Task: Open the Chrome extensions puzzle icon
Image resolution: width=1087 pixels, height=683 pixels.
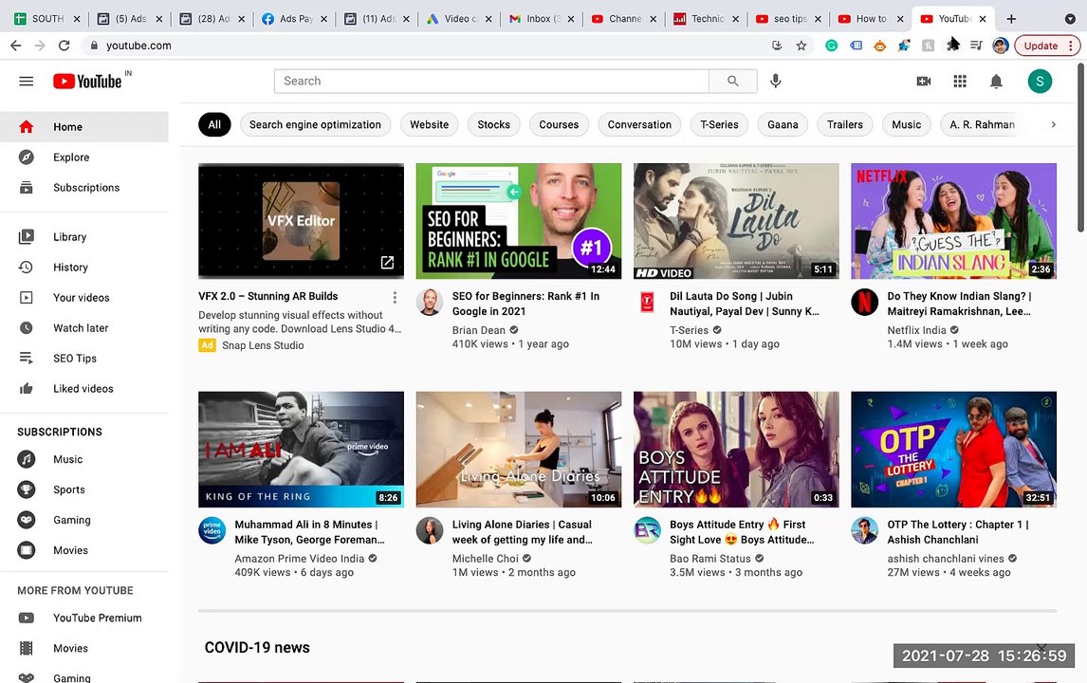Action: [953, 46]
